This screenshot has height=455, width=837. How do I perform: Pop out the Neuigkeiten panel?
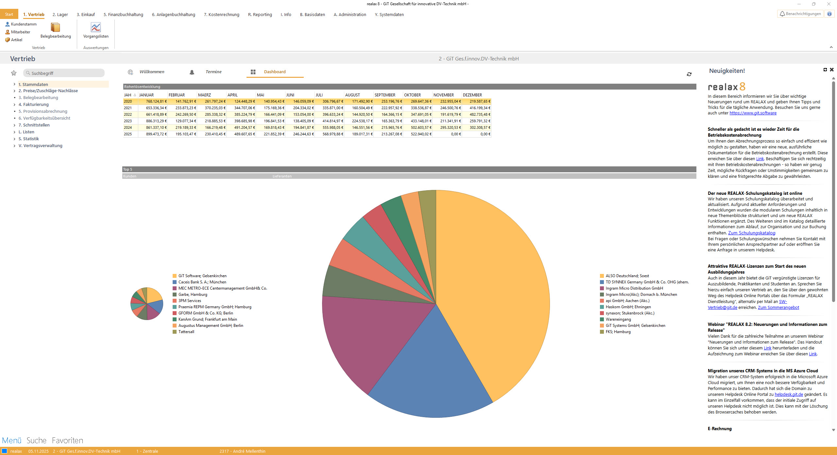point(825,70)
